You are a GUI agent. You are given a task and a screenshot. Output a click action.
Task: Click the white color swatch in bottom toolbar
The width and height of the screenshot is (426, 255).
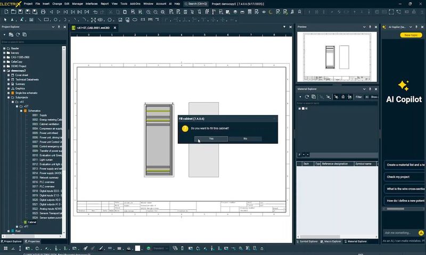tap(137, 248)
